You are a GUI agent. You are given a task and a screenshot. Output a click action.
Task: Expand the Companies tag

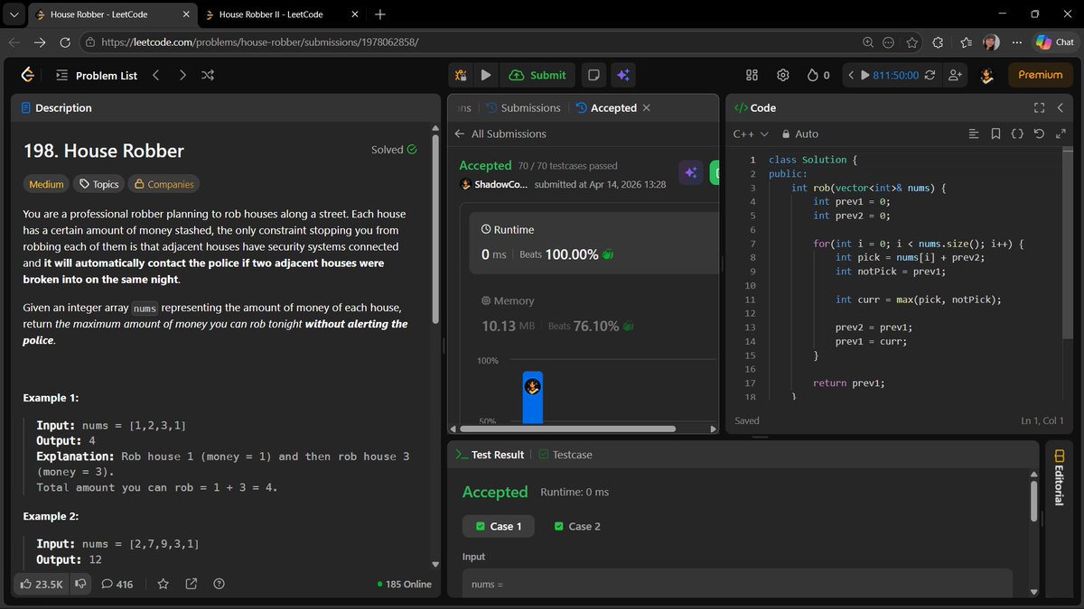click(164, 184)
